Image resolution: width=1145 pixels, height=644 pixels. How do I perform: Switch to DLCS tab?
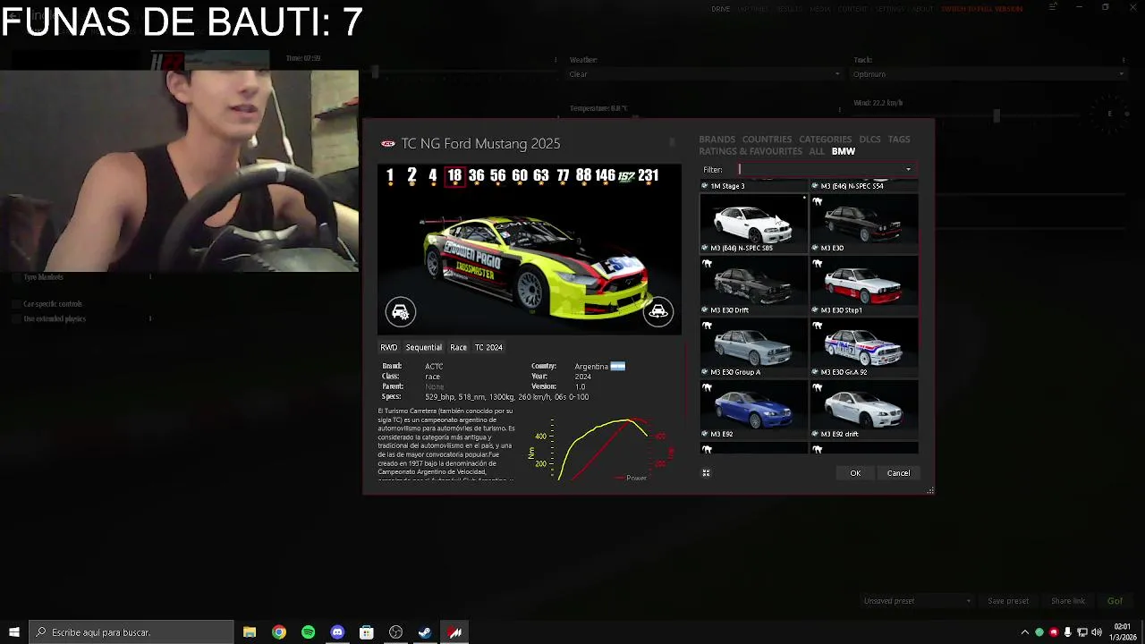(x=869, y=140)
